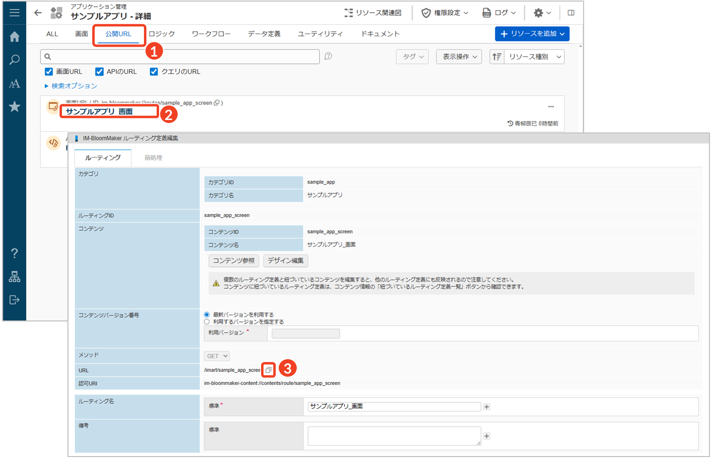Open the sidebar search icon
Viewport: 712px width, 458px height.
pyautogui.click(x=15, y=60)
